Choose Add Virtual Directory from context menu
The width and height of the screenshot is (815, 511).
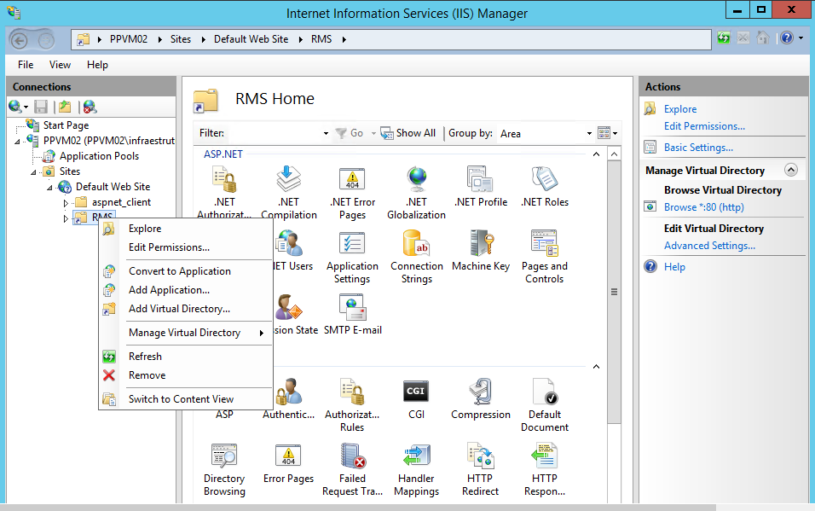(186, 309)
